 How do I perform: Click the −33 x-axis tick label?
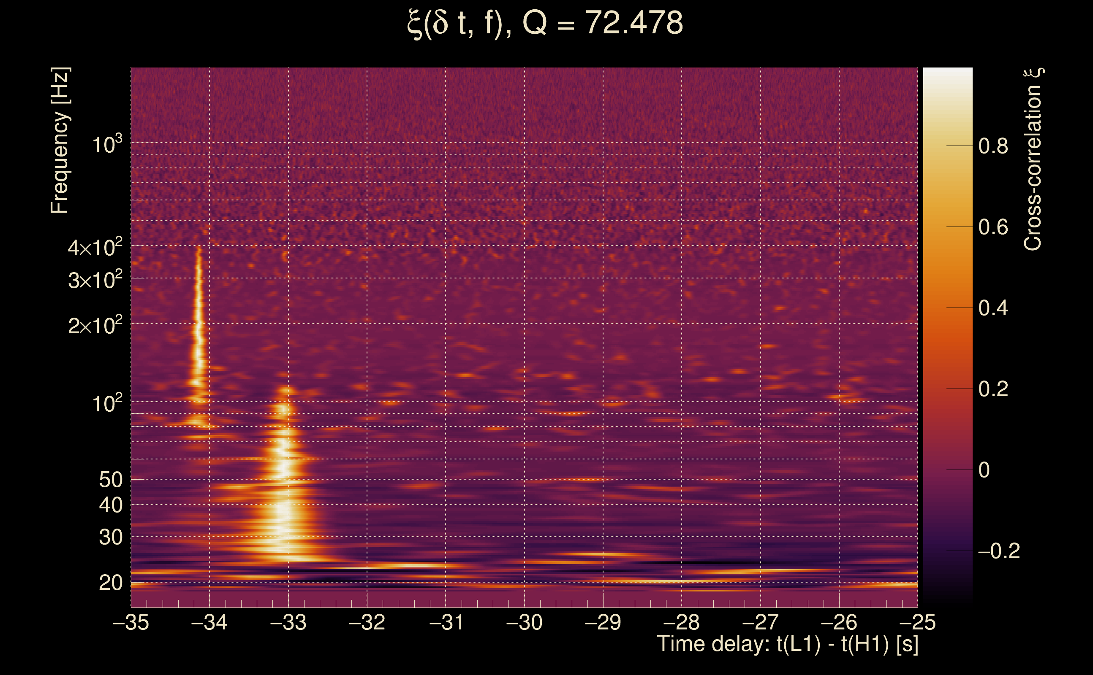click(288, 622)
